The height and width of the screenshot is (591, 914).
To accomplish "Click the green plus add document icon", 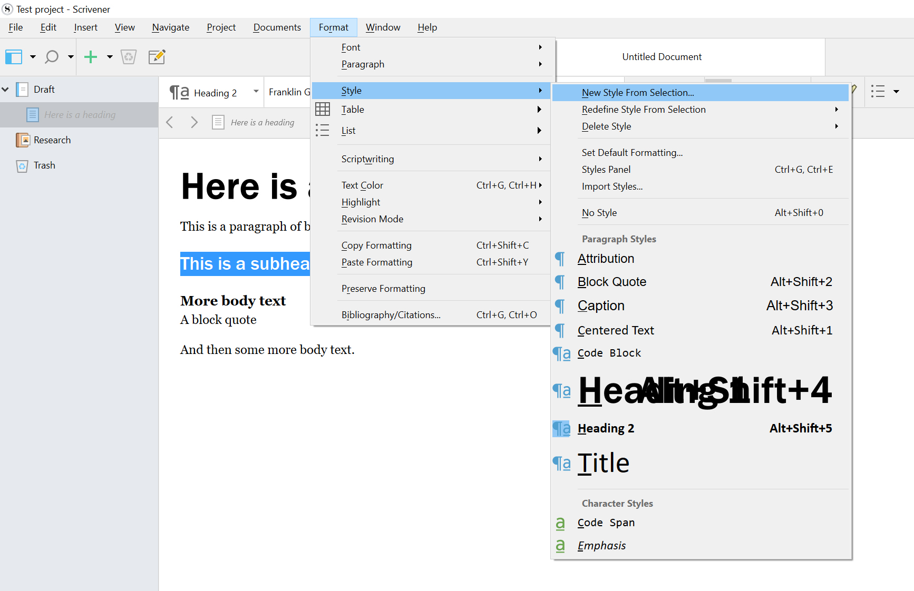I will (x=91, y=56).
